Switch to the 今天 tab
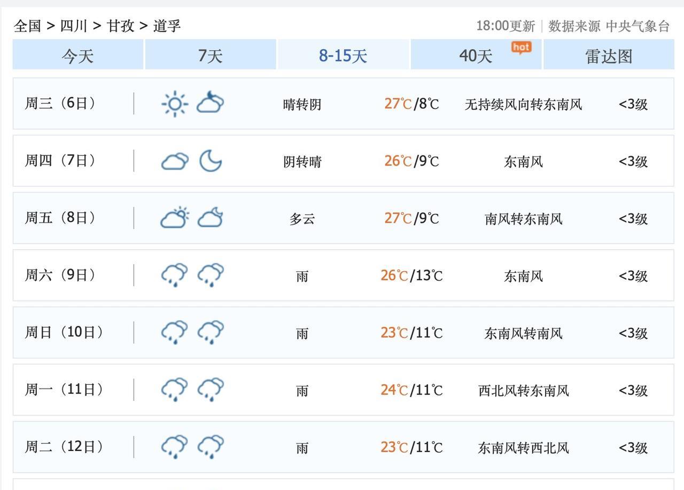This screenshot has width=684, height=490. [78, 55]
